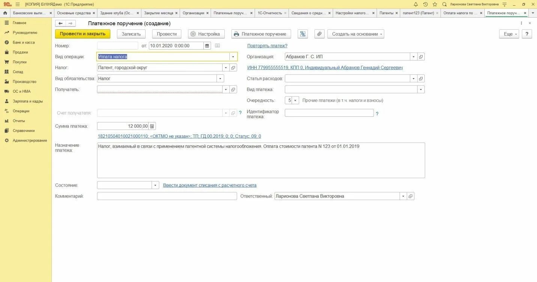537x282 pixels.
Task: Attach files with the paperclip icon
Action: tap(319, 34)
